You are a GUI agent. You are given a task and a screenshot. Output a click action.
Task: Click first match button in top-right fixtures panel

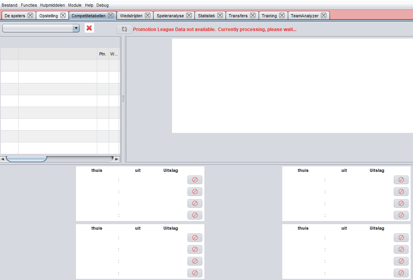point(401,180)
